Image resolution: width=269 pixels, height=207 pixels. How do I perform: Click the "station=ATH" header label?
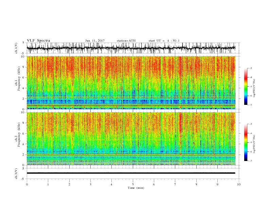coord(126,41)
